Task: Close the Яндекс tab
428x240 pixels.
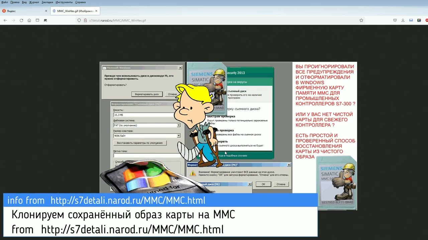Action: pos(46,11)
